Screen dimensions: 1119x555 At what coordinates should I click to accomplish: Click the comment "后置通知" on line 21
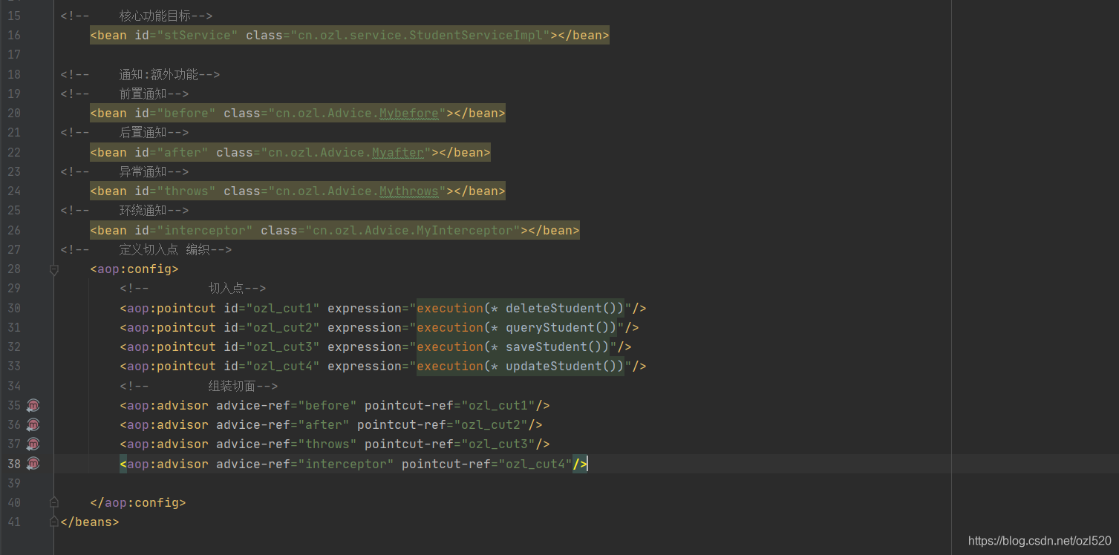(x=143, y=132)
